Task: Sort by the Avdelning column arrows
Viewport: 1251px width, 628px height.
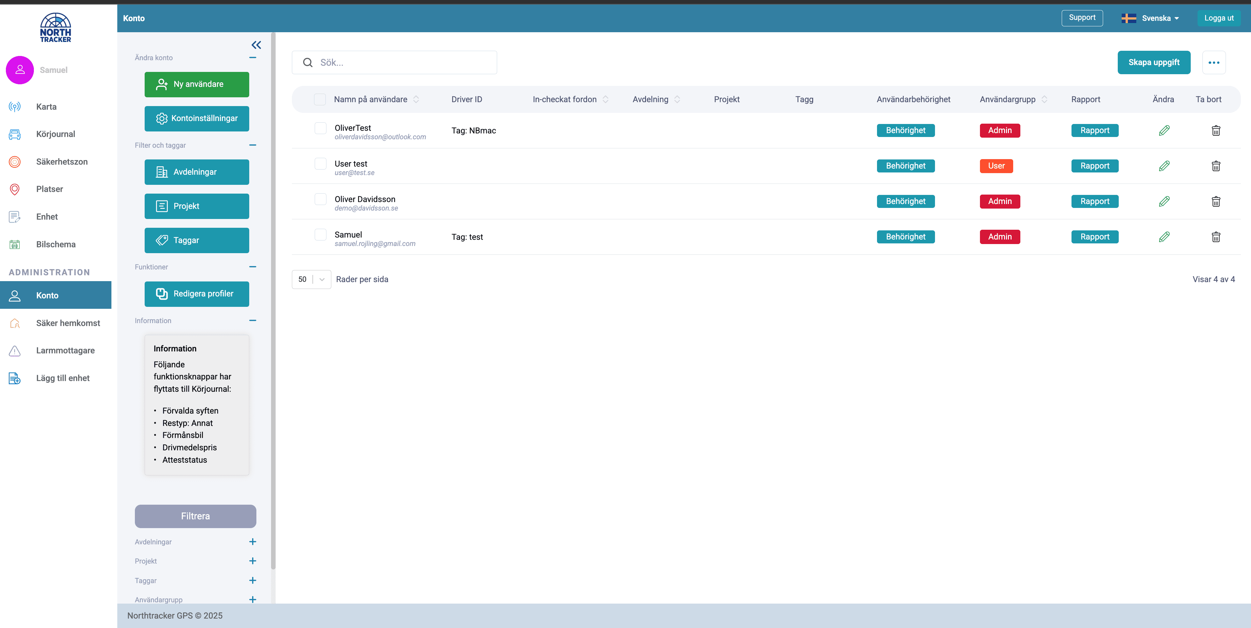Action: [677, 100]
